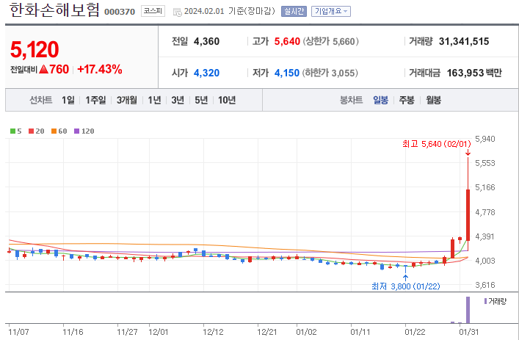Select the 10년 line chart period
Image resolution: width=519 pixels, height=340 pixels.
[x=227, y=100]
